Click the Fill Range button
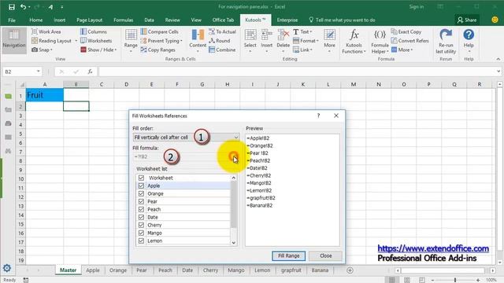This screenshot has width=504, height=283. [x=288, y=255]
